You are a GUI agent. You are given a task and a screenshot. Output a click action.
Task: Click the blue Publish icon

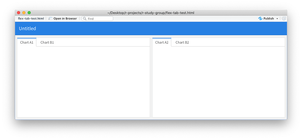pyautogui.click(x=260, y=19)
